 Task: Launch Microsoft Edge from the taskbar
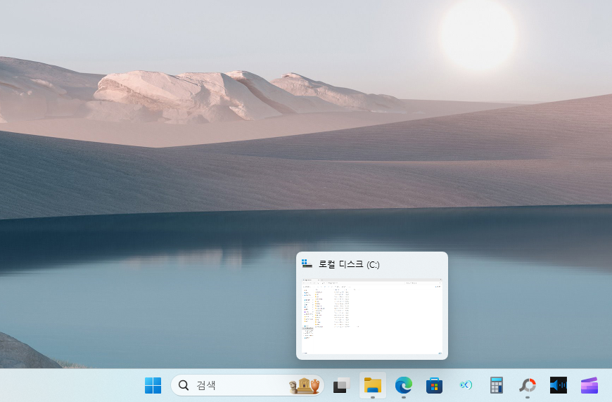pos(404,385)
